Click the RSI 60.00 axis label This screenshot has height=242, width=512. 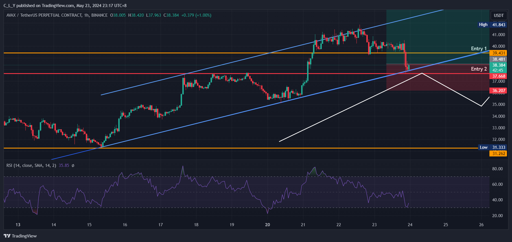tap(498, 184)
